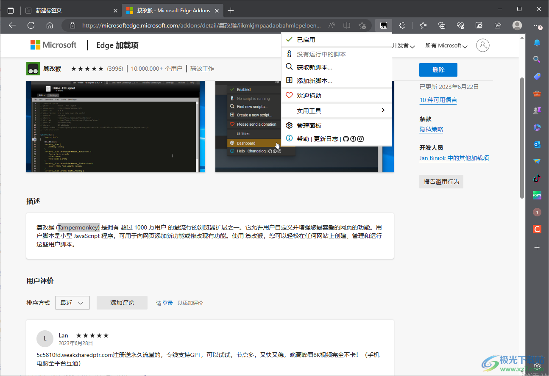Open sidebar TikTok icon
Screen dimensions: 549x376
tap(537, 178)
